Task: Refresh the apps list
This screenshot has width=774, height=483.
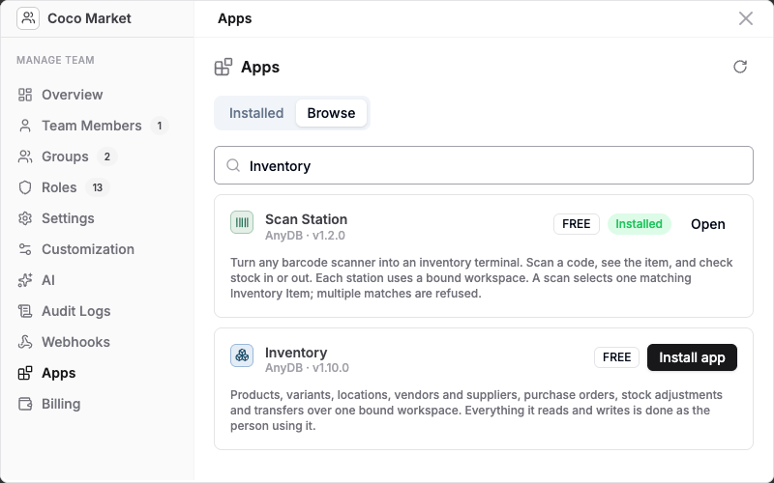Action: [740, 67]
